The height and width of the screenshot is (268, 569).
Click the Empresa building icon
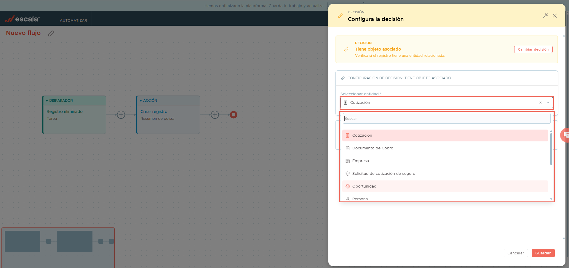(348, 161)
